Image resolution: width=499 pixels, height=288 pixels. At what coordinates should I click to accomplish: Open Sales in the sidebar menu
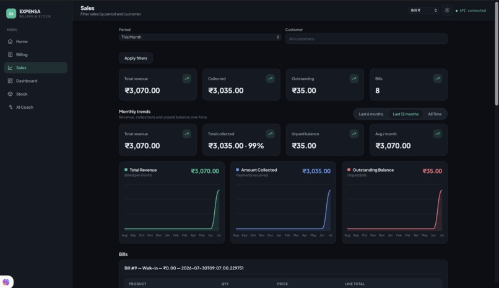[x=36, y=67]
